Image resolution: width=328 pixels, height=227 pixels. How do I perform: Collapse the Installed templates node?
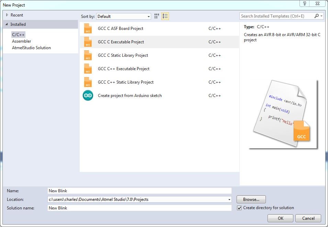(x=7, y=24)
